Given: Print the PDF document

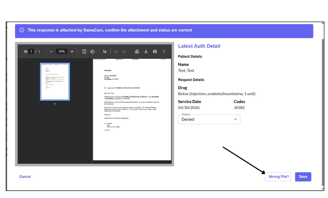Looking at the screenshot, I should (155, 52).
